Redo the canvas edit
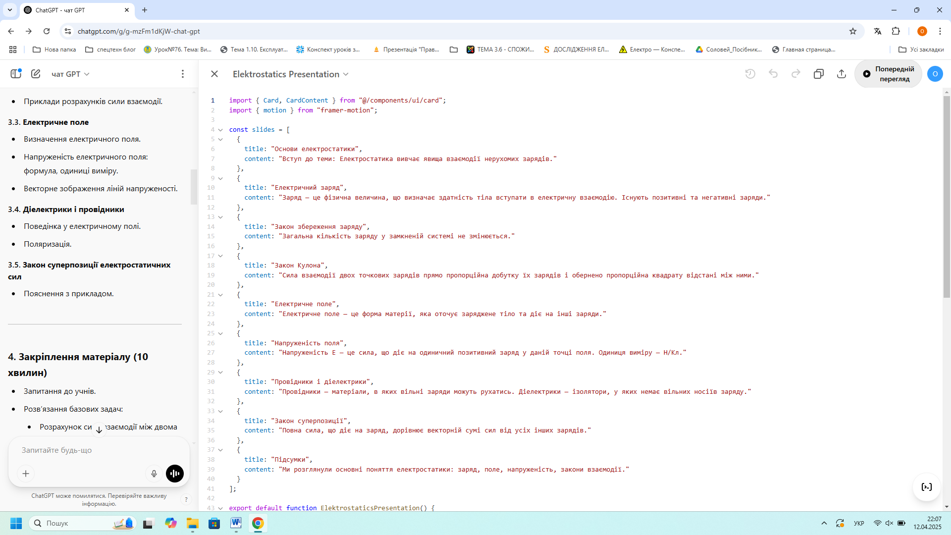Viewport: 951px width, 535px height. click(796, 74)
